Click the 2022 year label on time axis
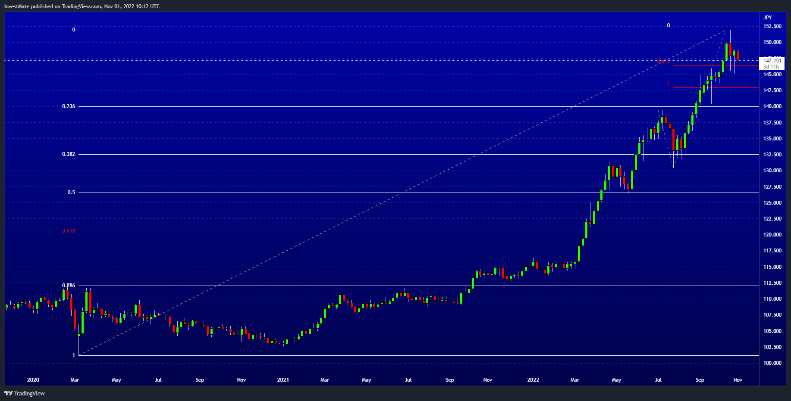791x401 pixels. pos(533,380)
